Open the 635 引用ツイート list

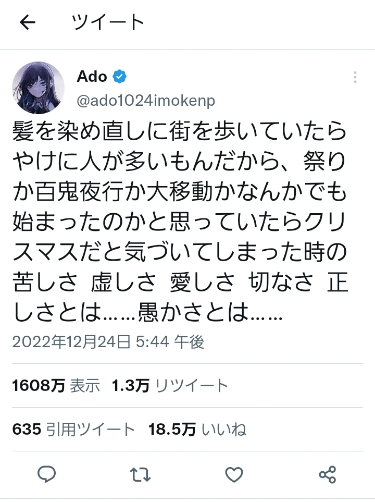pos(73,430)
